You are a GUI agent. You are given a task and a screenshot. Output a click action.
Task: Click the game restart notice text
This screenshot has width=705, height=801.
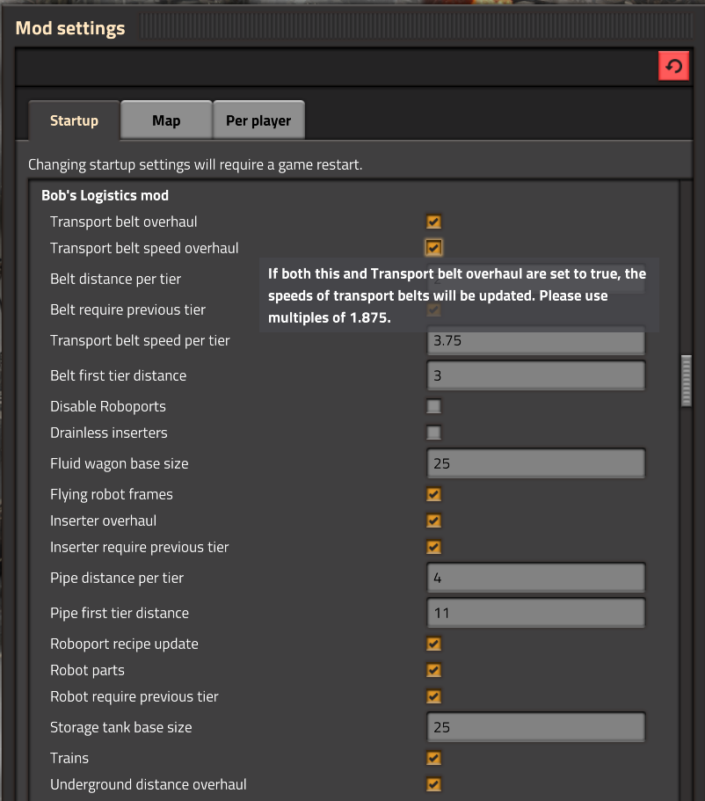(x=195, y=165)
